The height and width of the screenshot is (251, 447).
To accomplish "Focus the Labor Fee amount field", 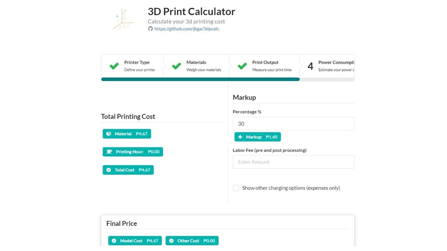I will pos(294,162).
